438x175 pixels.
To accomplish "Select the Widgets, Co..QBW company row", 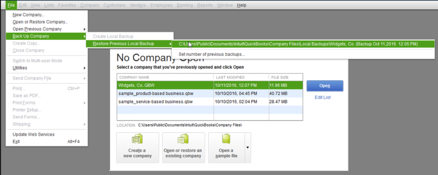I will [x=210, y=85].
